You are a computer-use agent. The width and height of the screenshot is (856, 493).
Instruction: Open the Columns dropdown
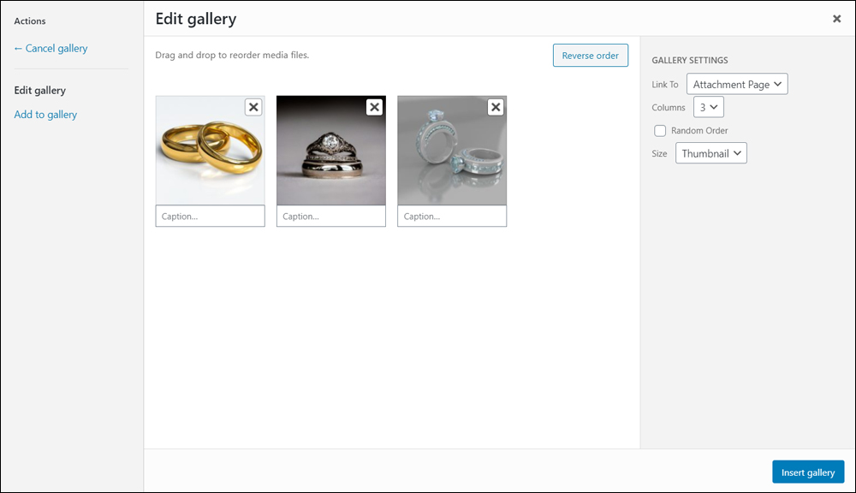tap(709, 107)
